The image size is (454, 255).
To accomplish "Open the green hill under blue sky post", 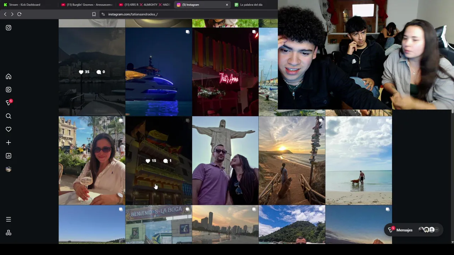I will click(x=292, y=225).
